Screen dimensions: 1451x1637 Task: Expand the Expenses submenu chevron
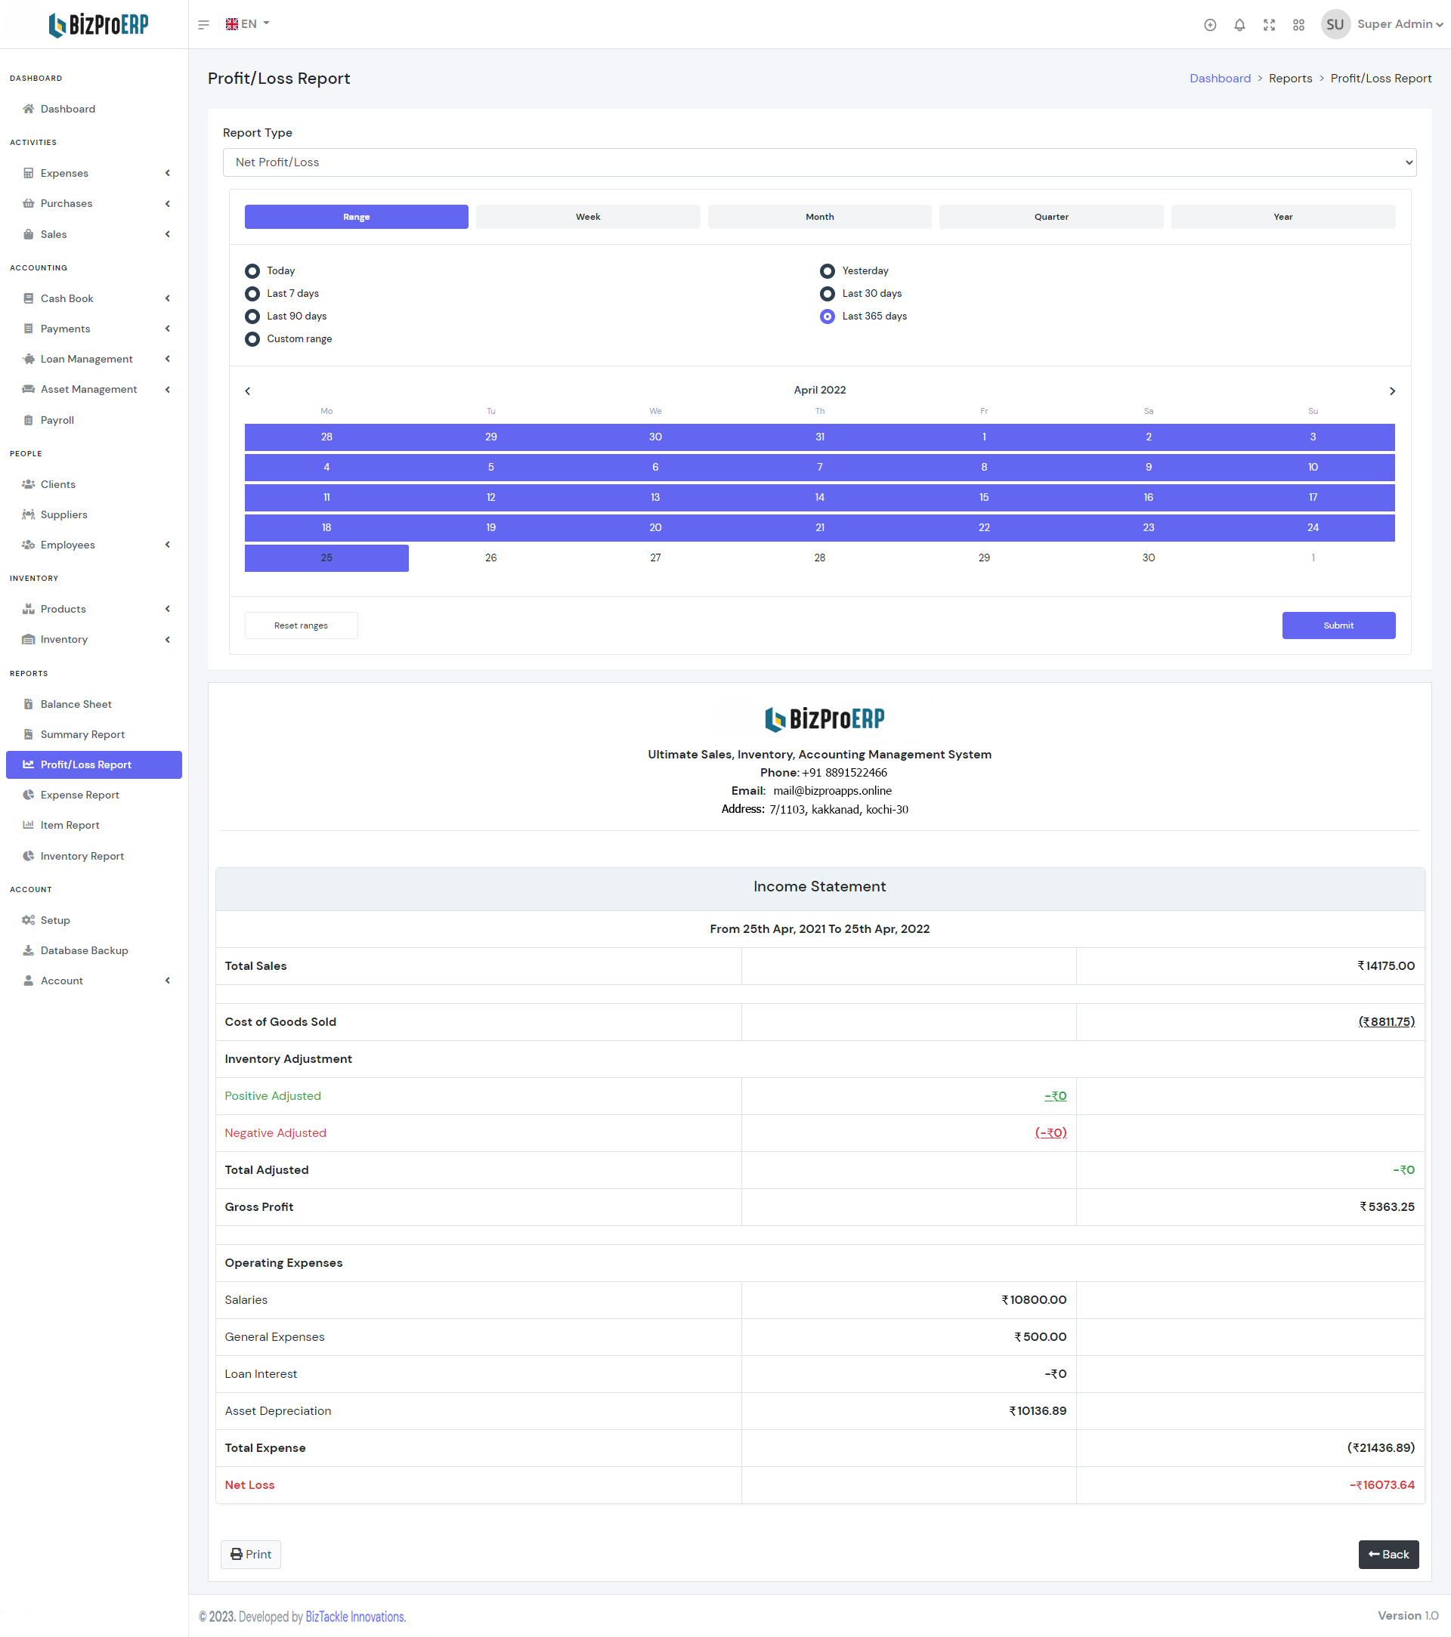tap(168, 173)
